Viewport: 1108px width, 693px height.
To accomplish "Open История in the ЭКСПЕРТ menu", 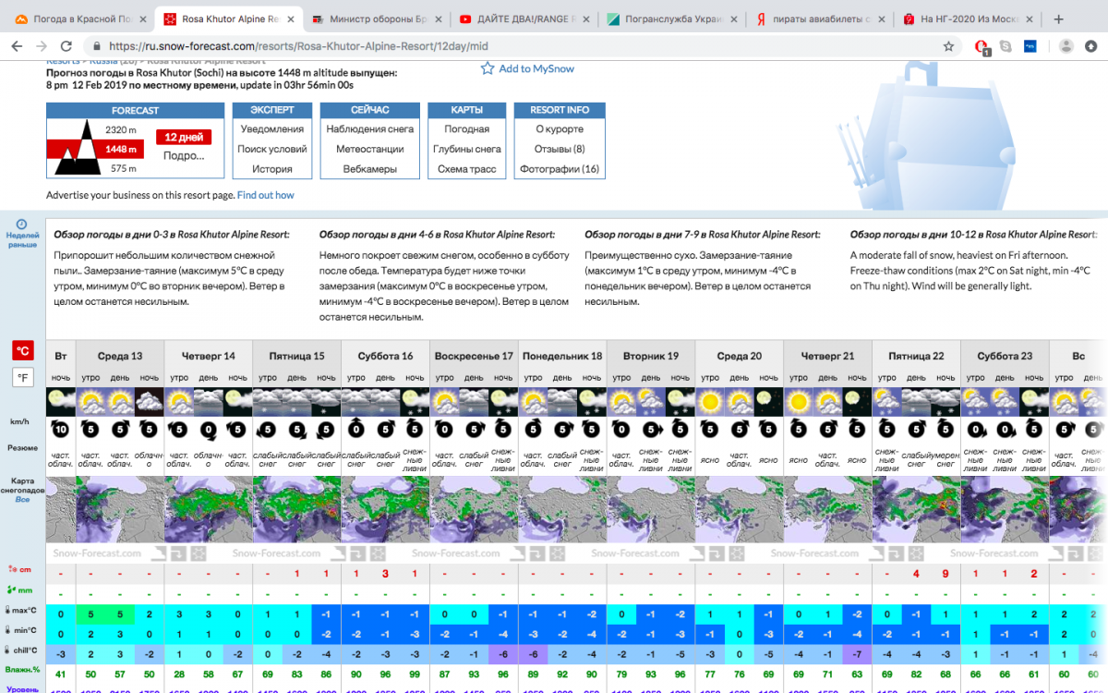I will tap(272, 169).
